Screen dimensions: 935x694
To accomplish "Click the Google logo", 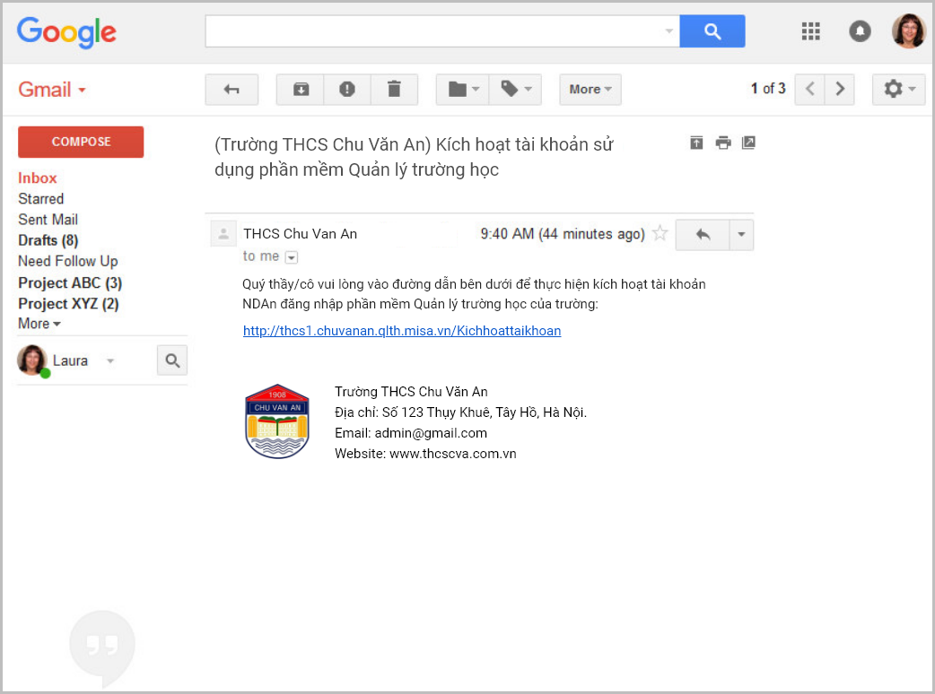I will (66, 31).
